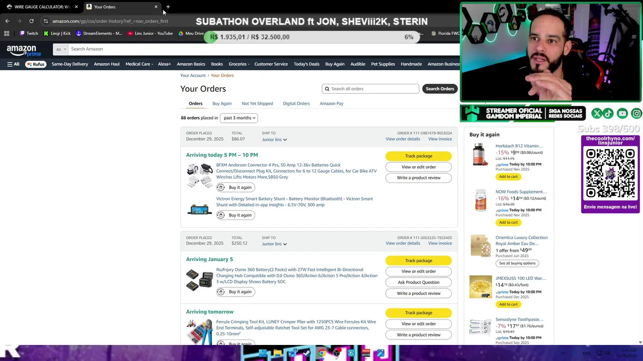This screenshot has width=643, height=361.
Task: Switch to the Not Yet Shipped tab
Action: tap(257, 104)
